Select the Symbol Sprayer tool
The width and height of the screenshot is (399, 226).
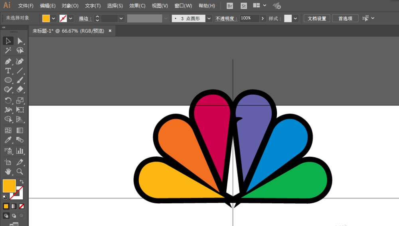click(8, 151)
